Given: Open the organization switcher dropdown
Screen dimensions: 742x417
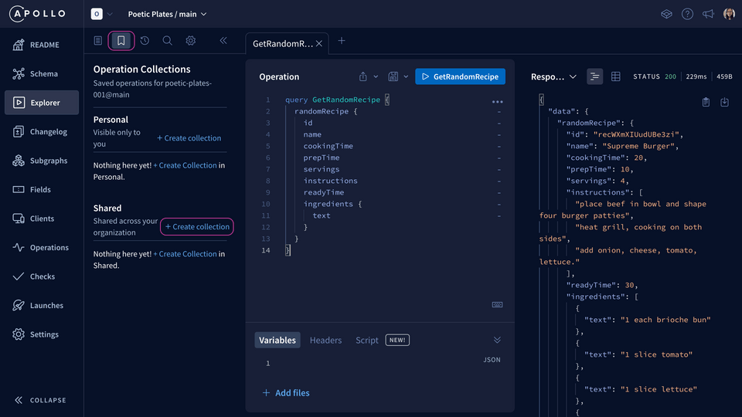Looking at the screenshot, I should coord(102,14).
